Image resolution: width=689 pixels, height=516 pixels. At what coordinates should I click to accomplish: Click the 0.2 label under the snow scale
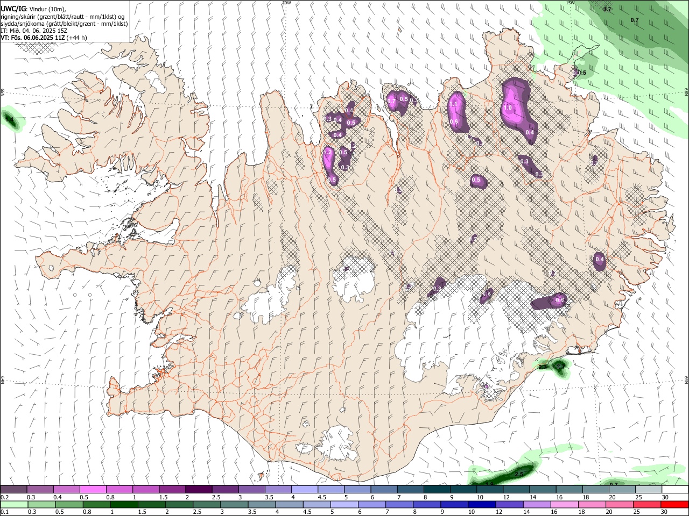[4, 497]
